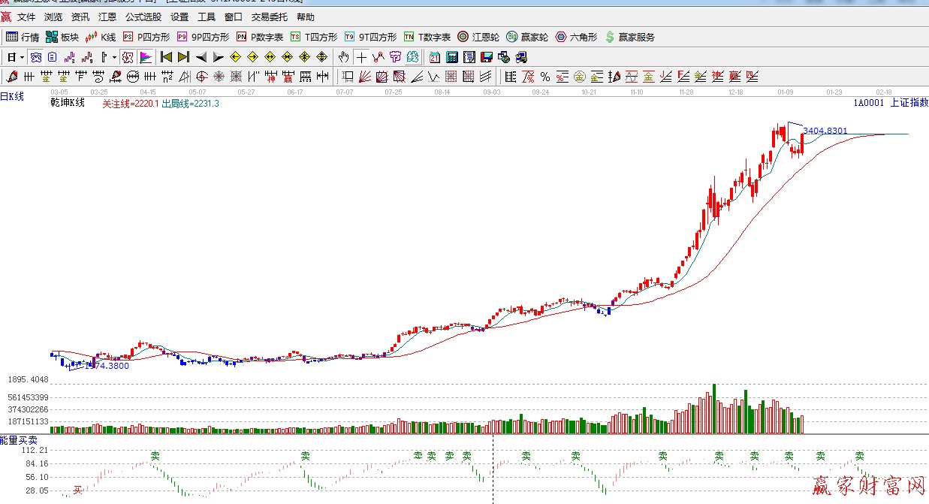The image size is (929, 504).
Task: Open the 公式选股 menu
Action: pyautogui.click(x=143, y=17)
